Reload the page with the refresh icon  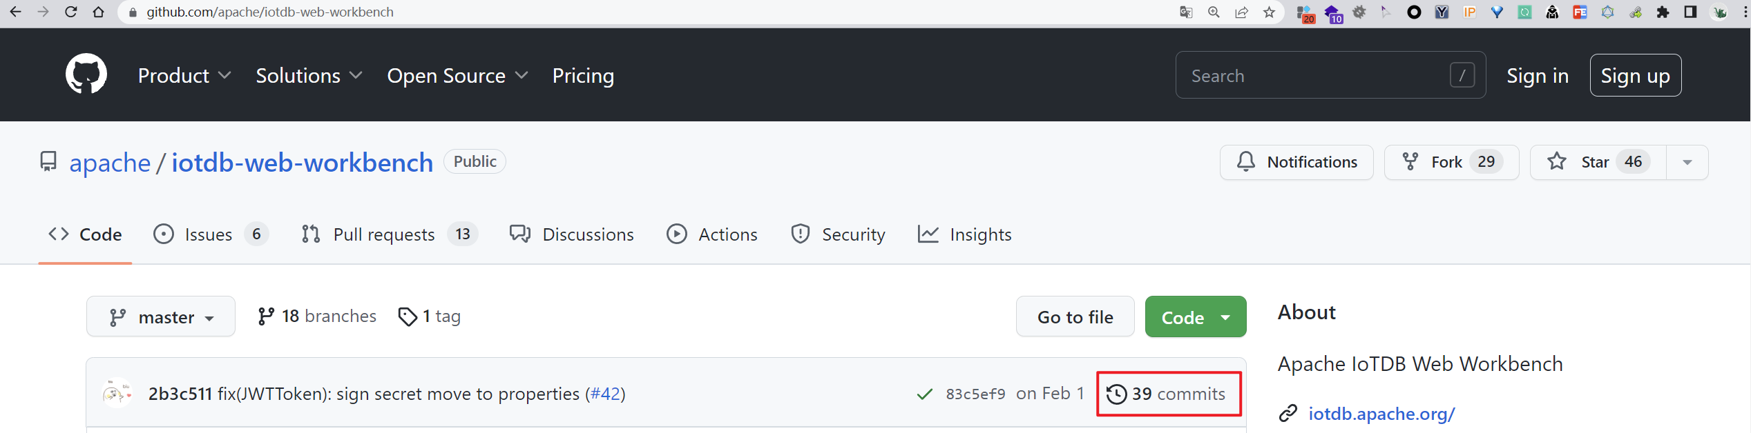pos(70,12)
